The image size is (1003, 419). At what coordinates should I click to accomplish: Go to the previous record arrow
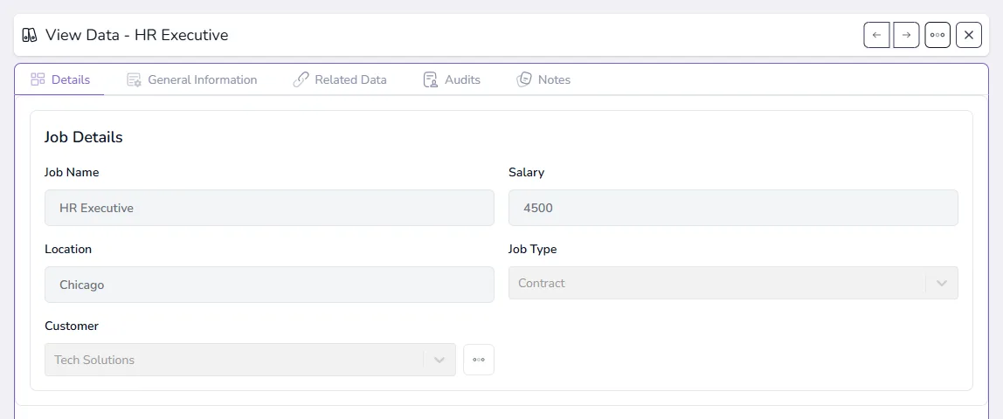pyautogui.click(x=876, y=35)
